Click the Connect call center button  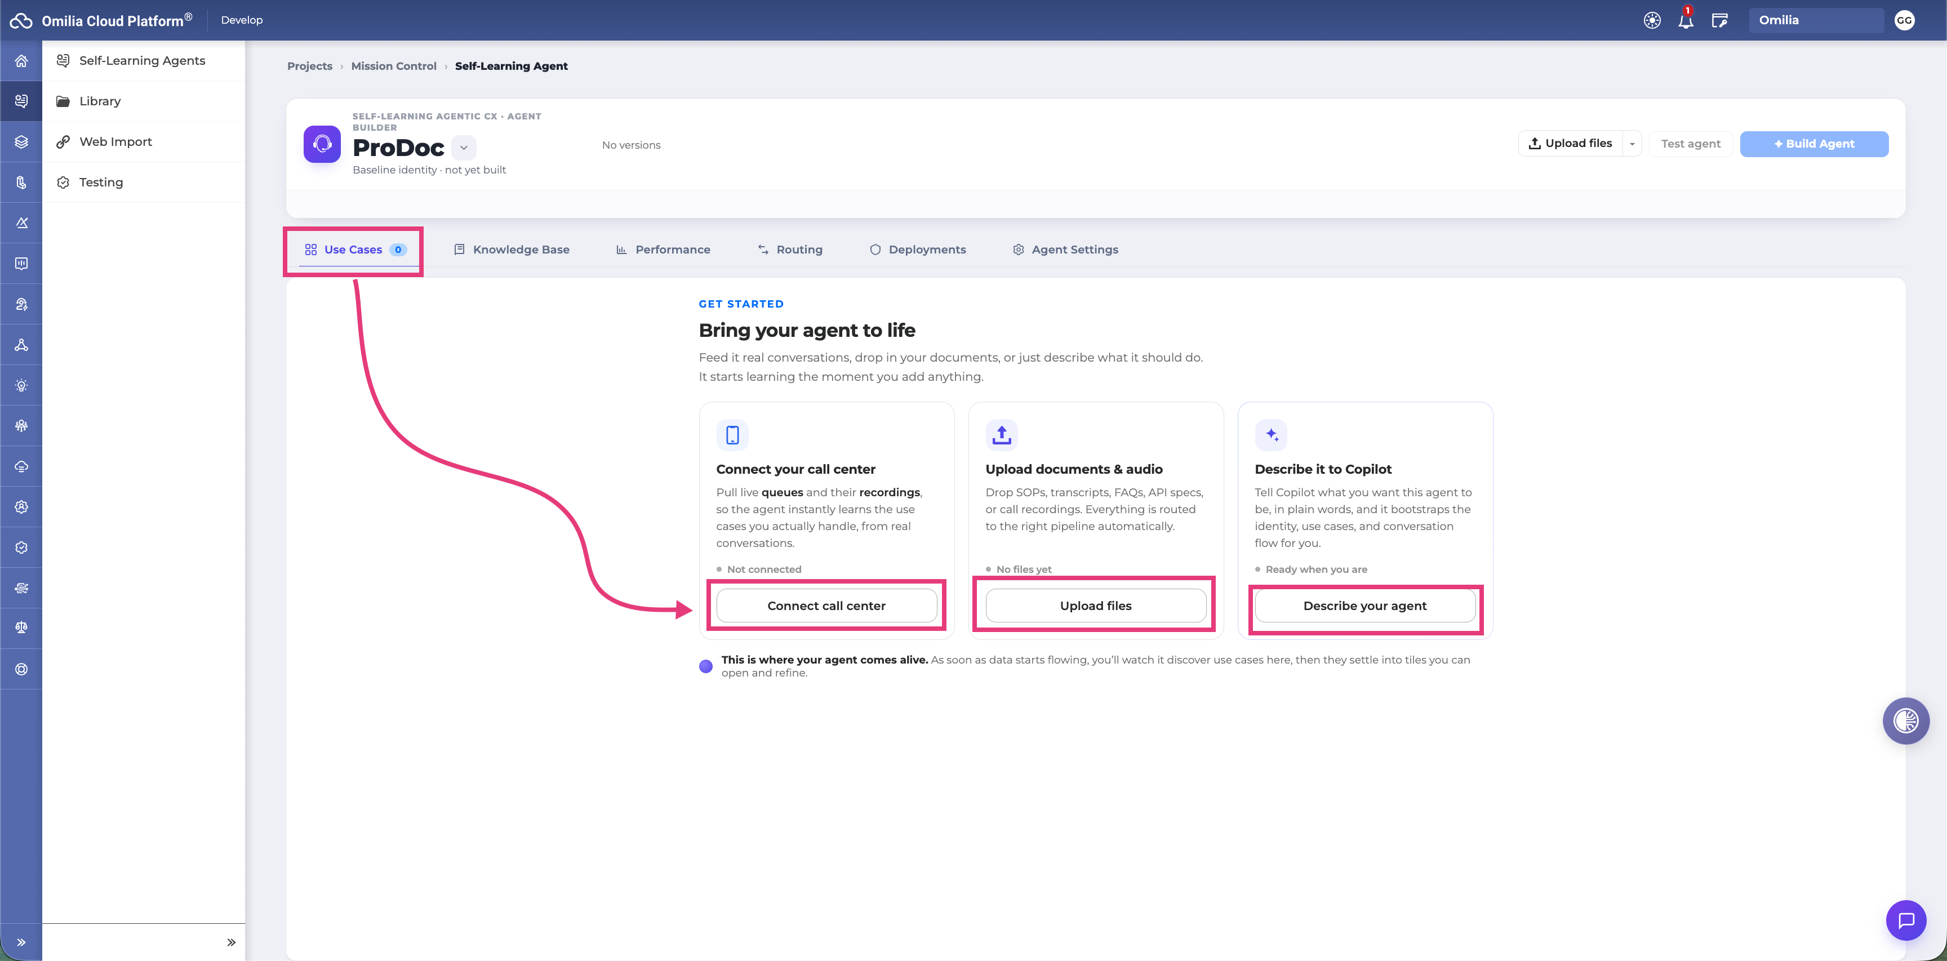click(826, 606)
